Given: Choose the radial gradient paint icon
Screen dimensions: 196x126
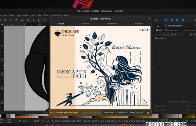Looking at the screenshot, I should click(x=168, y=35).
